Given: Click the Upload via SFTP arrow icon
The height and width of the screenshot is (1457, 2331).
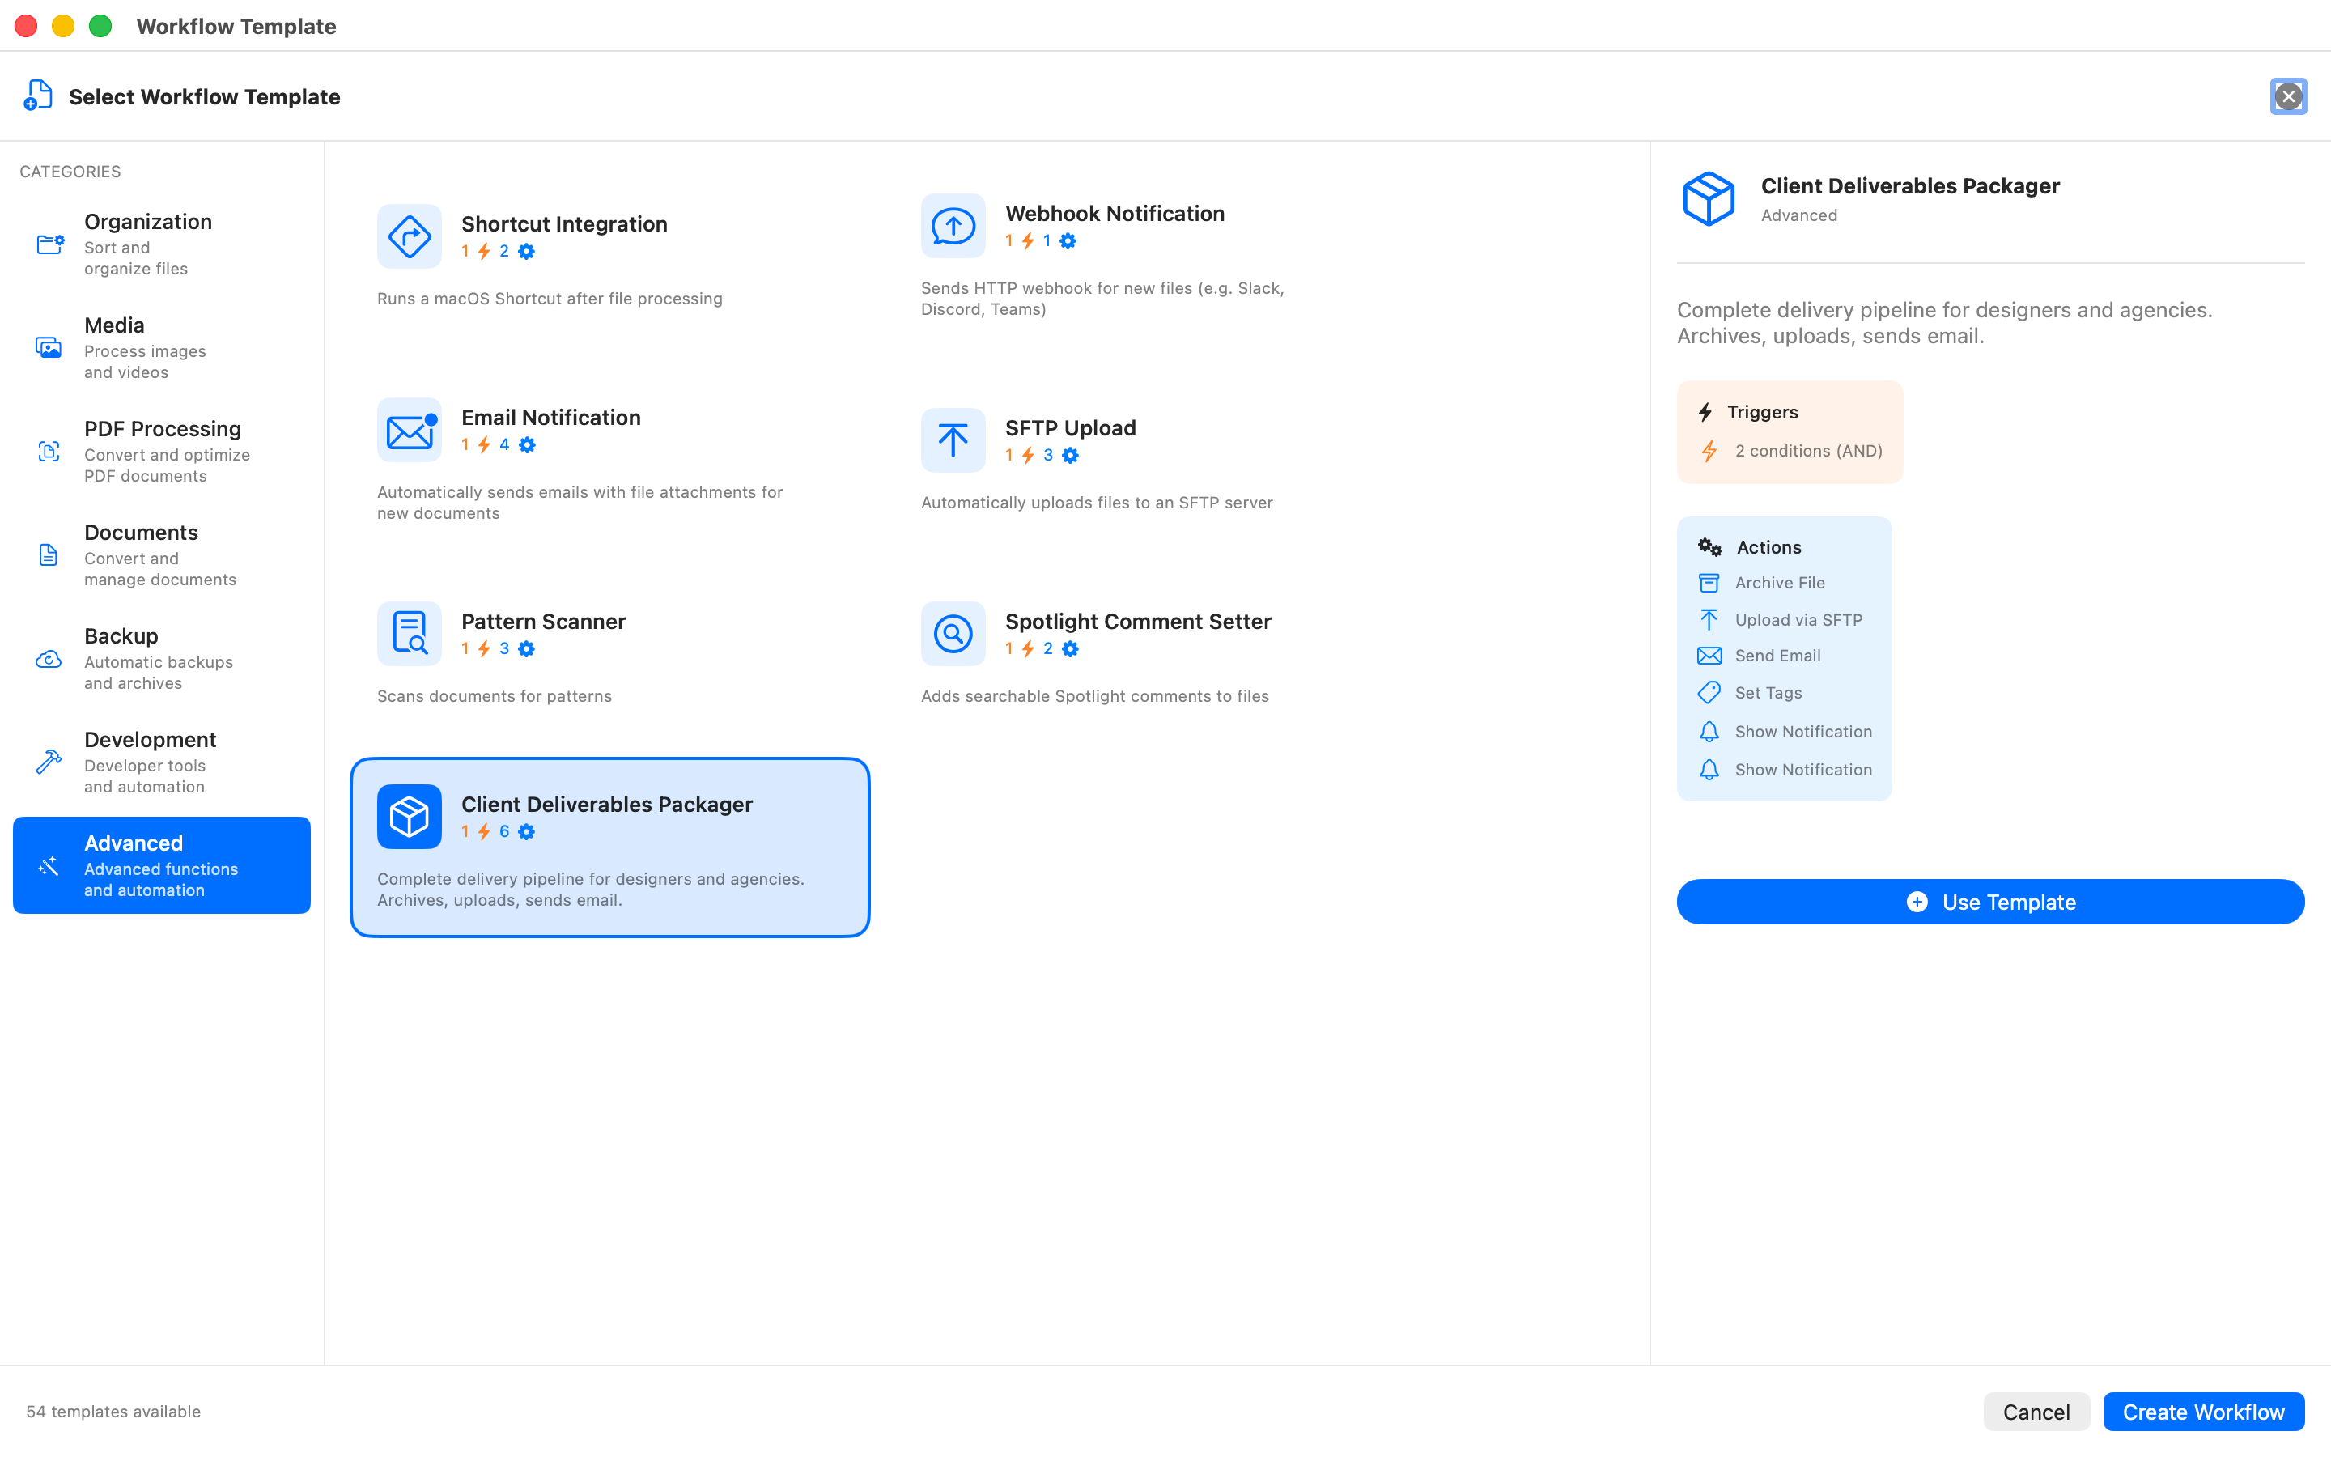Looking at the screenshot, I should [x=1709, y=619].
